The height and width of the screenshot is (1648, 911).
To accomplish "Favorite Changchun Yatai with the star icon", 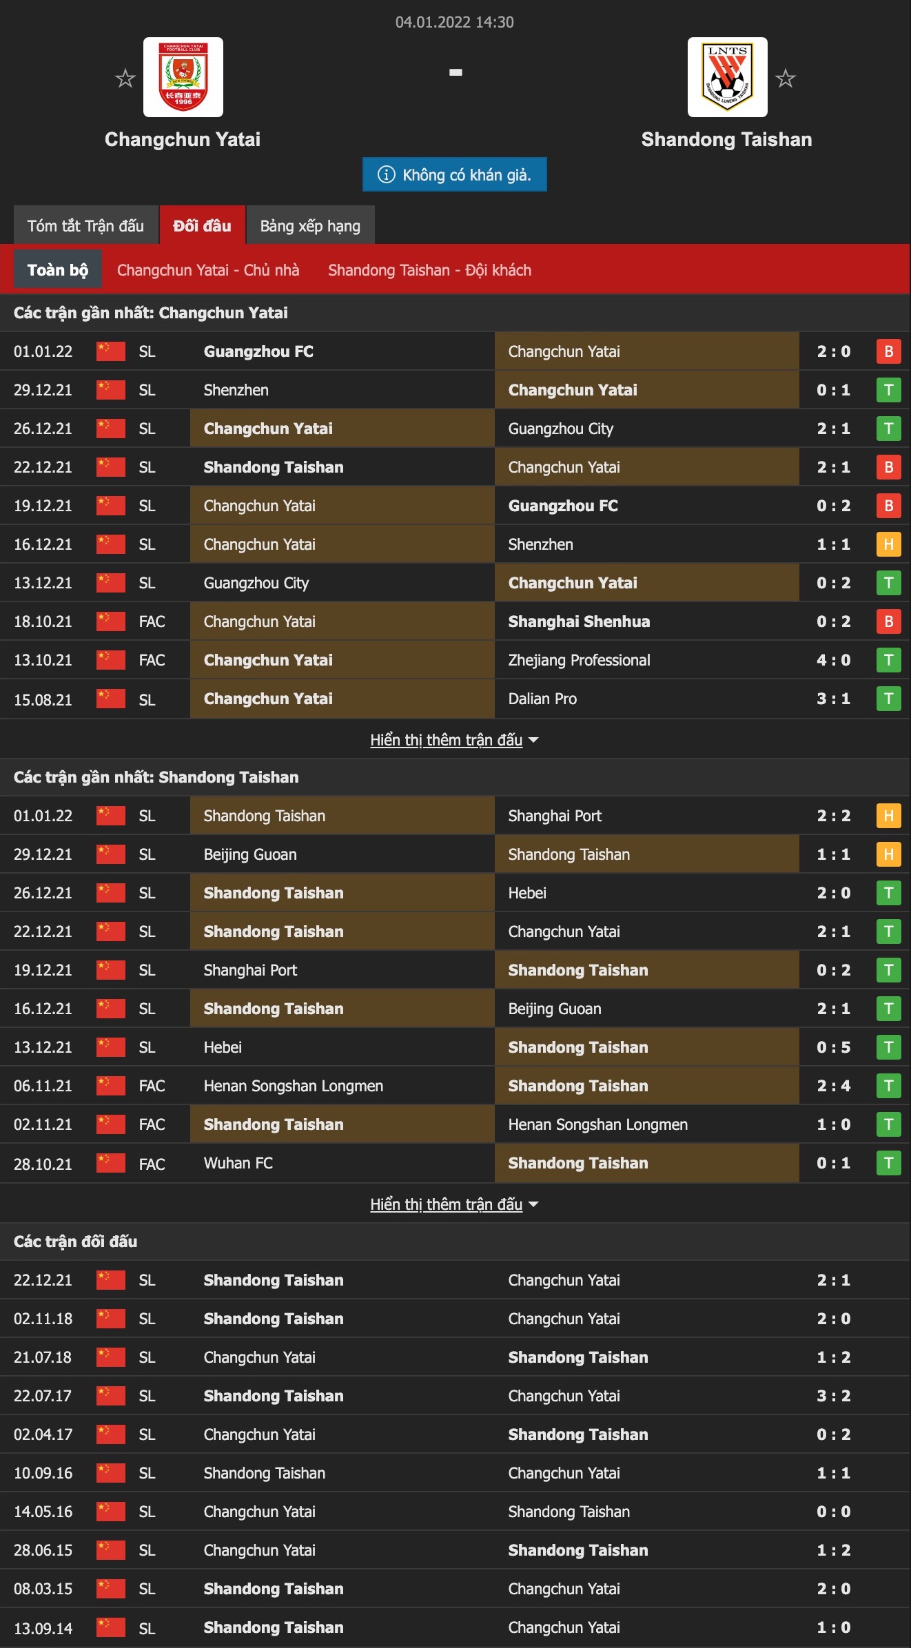I will pos(125,78).
